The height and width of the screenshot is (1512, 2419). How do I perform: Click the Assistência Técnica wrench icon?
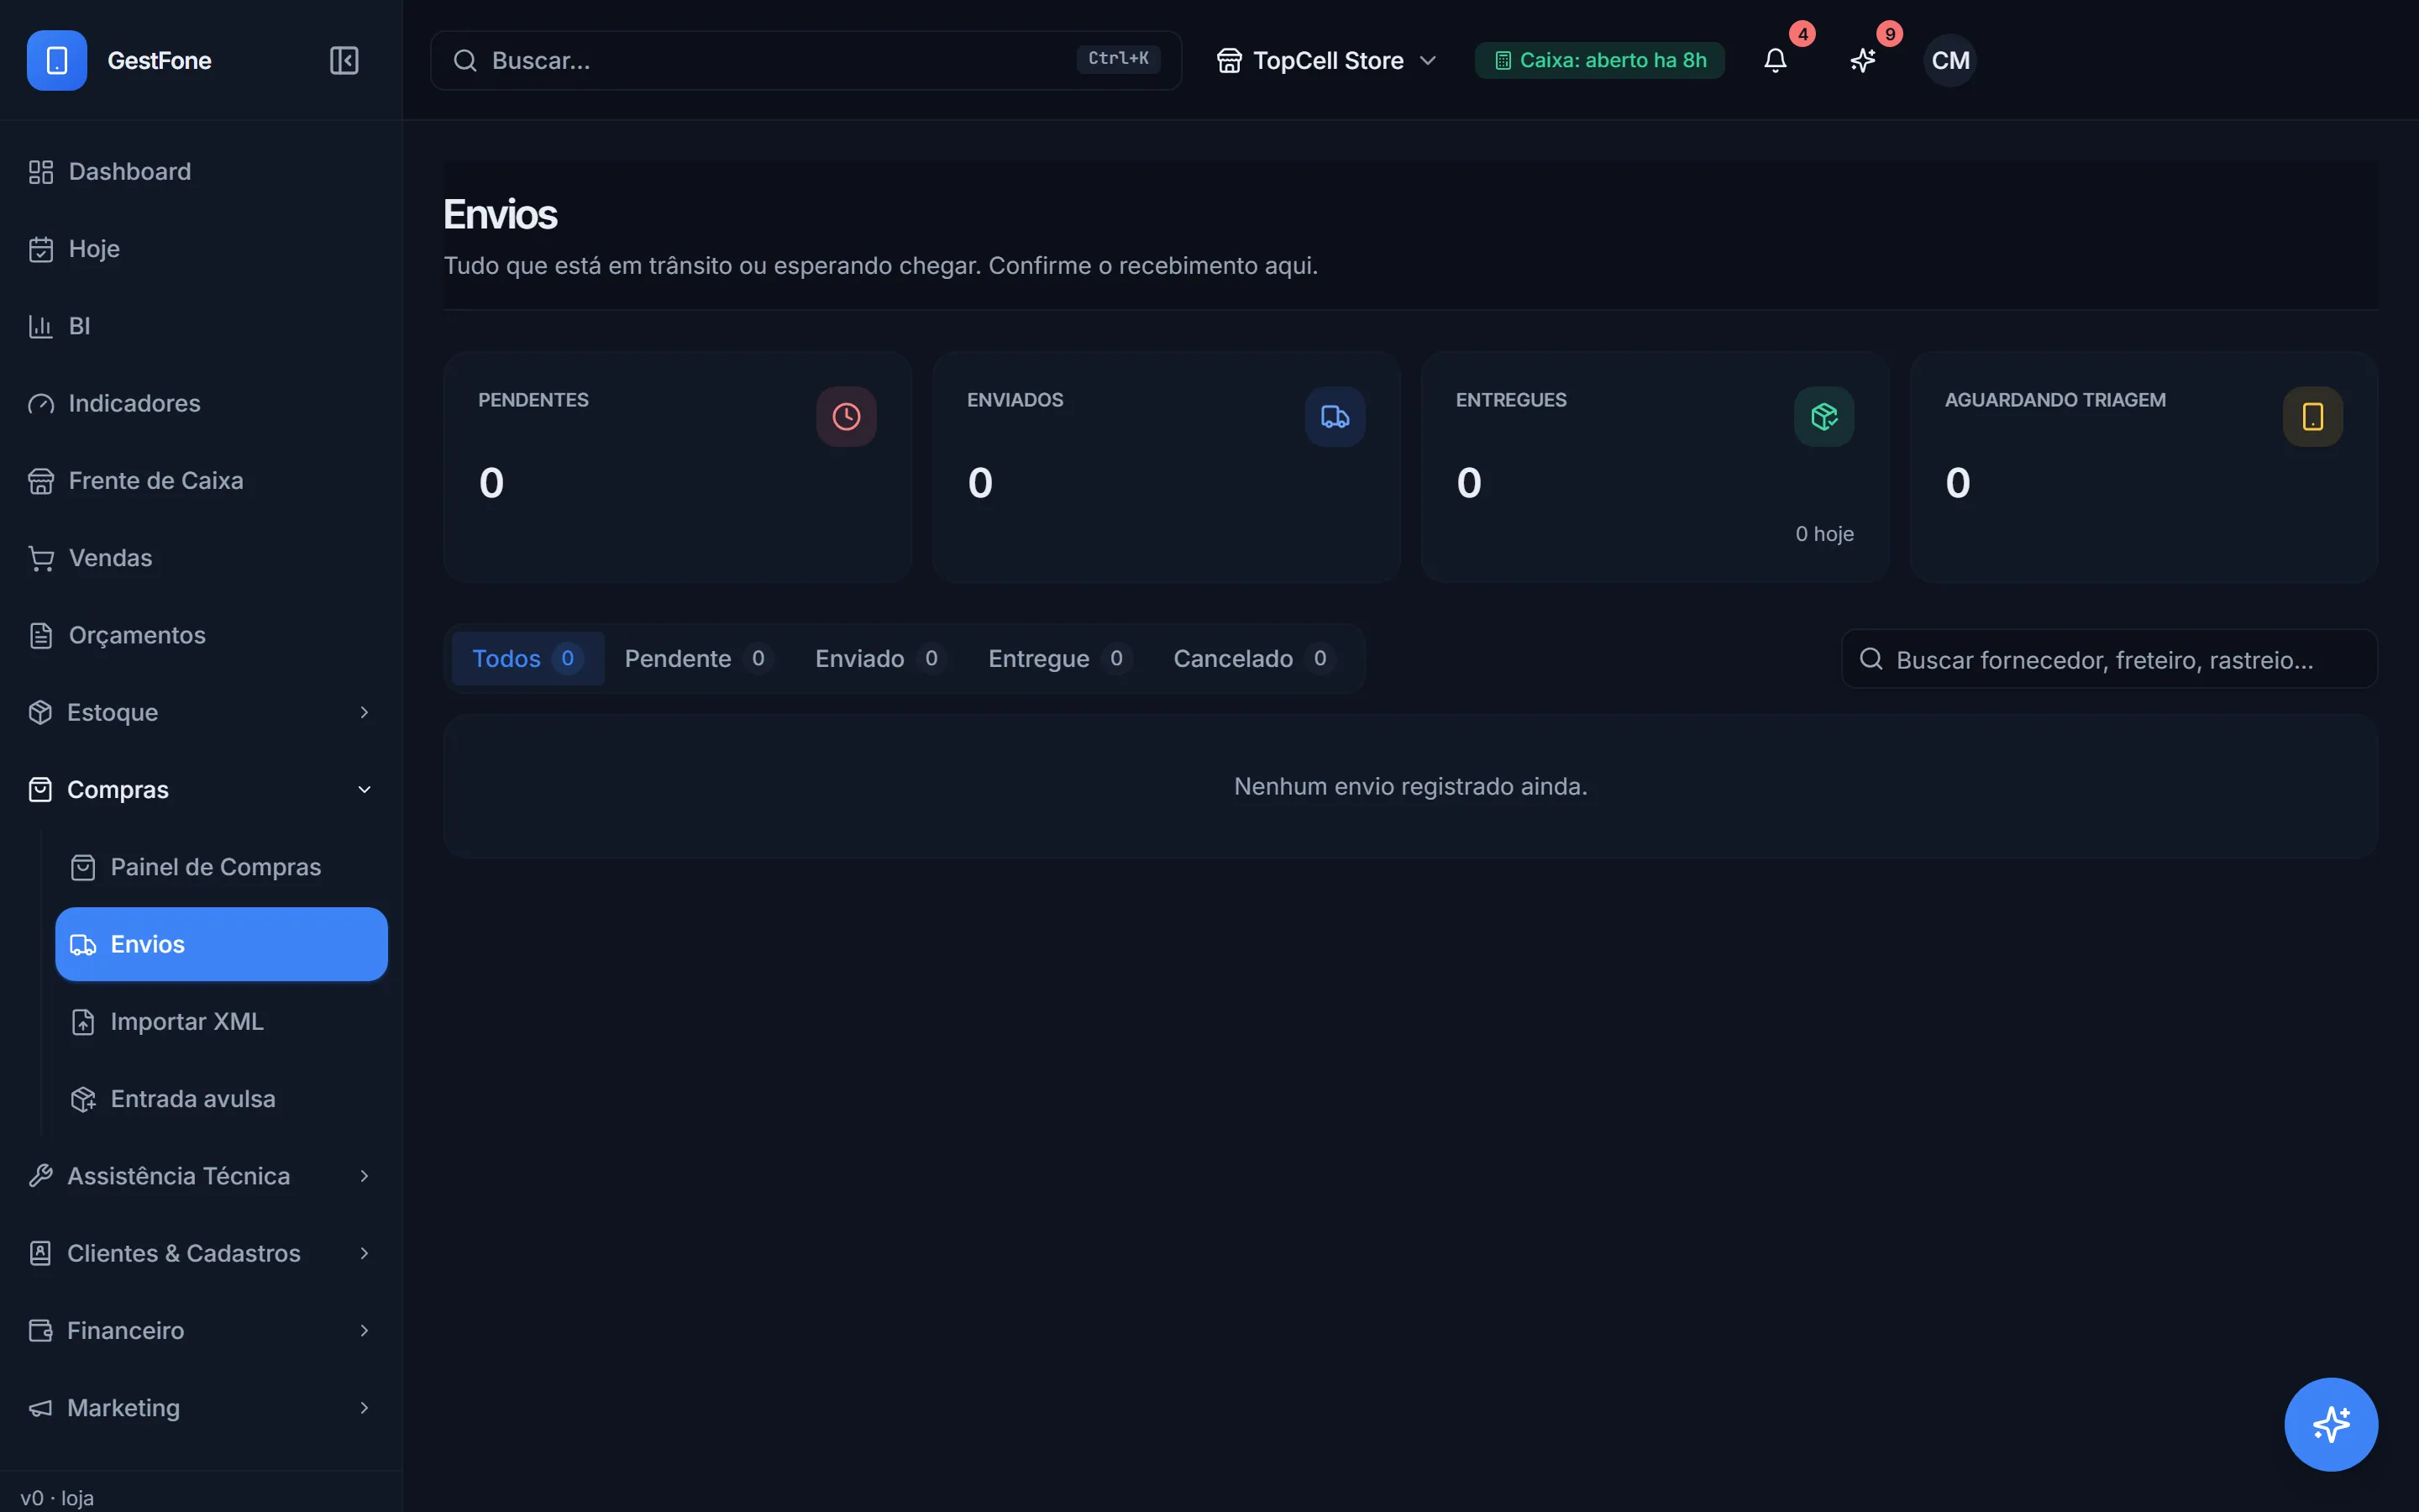(x=40, y=1176)
